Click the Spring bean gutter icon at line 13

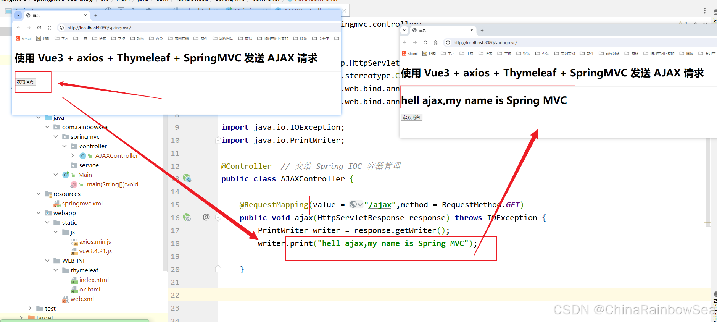click(x=187, y=178)
